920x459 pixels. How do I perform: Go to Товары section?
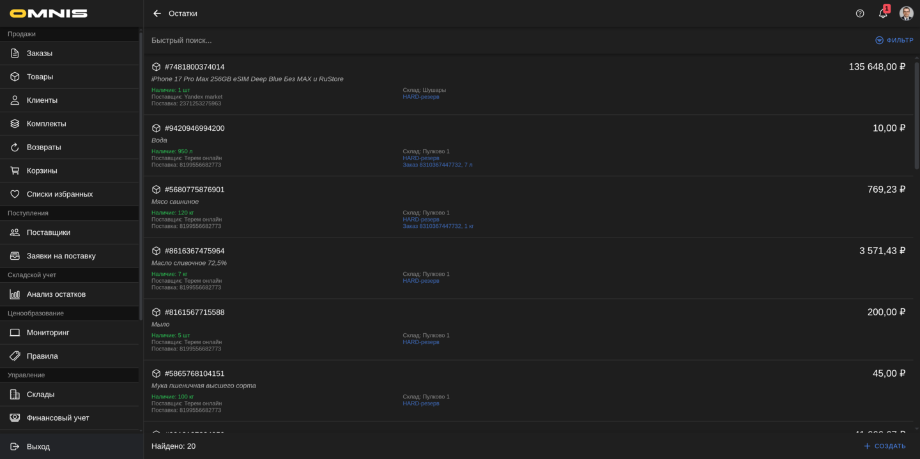(40, 77)
